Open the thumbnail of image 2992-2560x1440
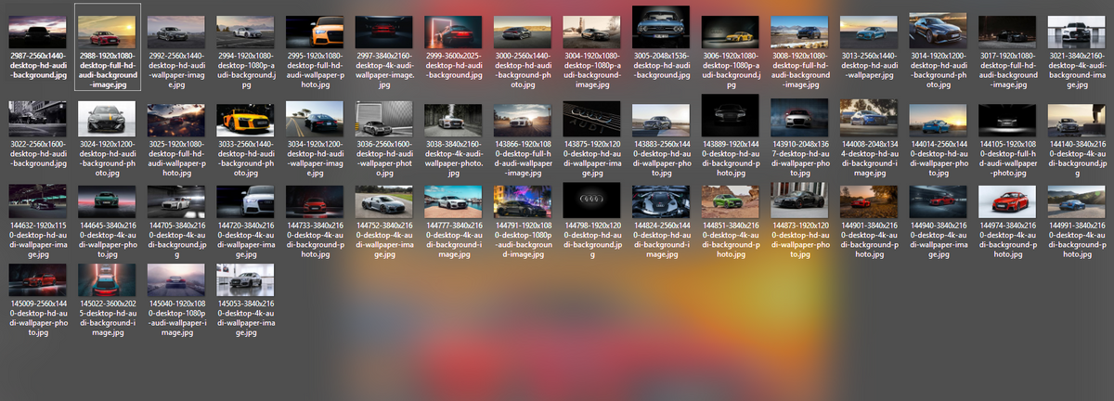Screen dimensions: 1114x401 [x=176, y=32]
